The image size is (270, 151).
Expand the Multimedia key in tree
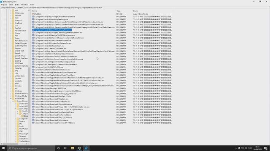click(x=11, y=13)
